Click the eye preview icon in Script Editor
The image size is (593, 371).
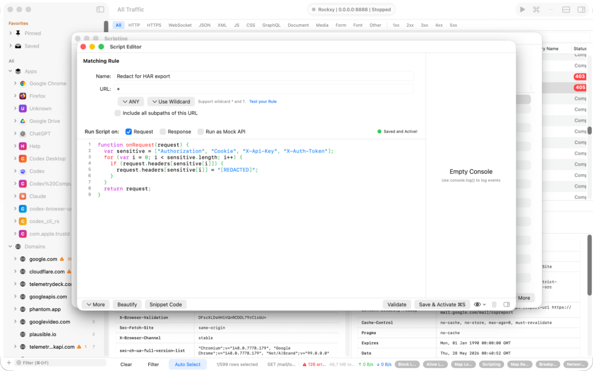click(477, 304)
